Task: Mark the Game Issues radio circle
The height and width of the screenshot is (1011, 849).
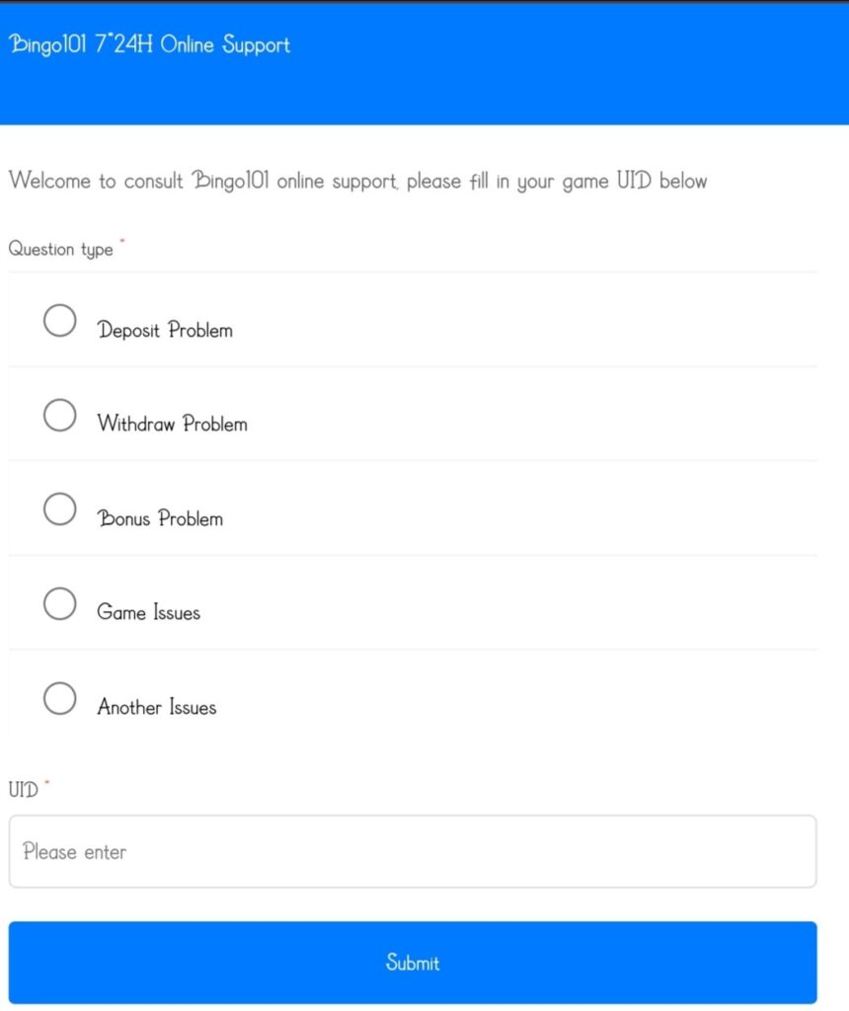Action: (x=60, y=603)
